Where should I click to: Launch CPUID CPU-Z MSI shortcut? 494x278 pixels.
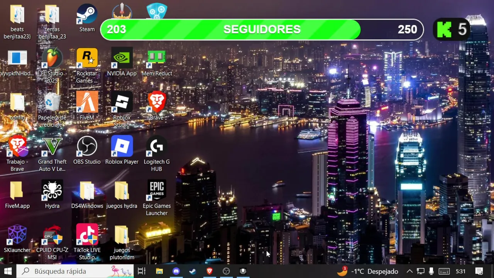click(x=52, y=242)
